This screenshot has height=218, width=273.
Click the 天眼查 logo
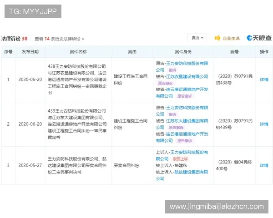point(259,38)
